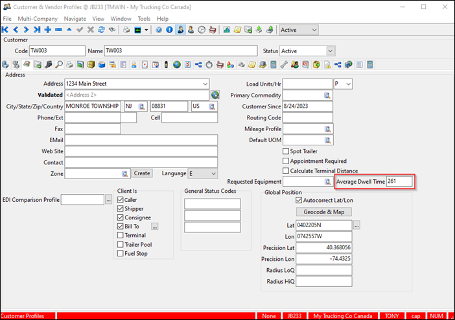Click the blue plus add record icon
This screenshot has height=320, width=455.
coord(48,30)
